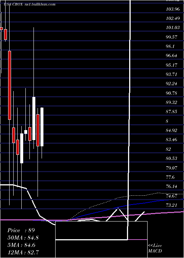184x258 pixels.
Task: Click the <<Live MACD label
Action: (x=155, y=248)
